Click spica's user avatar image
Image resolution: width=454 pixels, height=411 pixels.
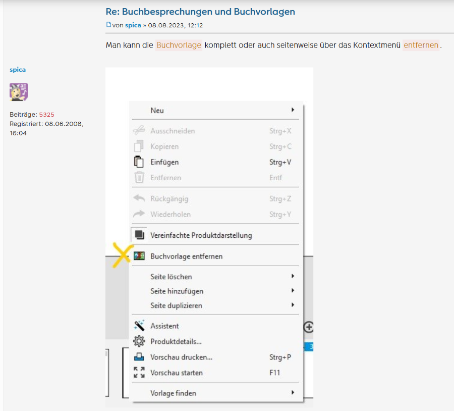point(19,92)
